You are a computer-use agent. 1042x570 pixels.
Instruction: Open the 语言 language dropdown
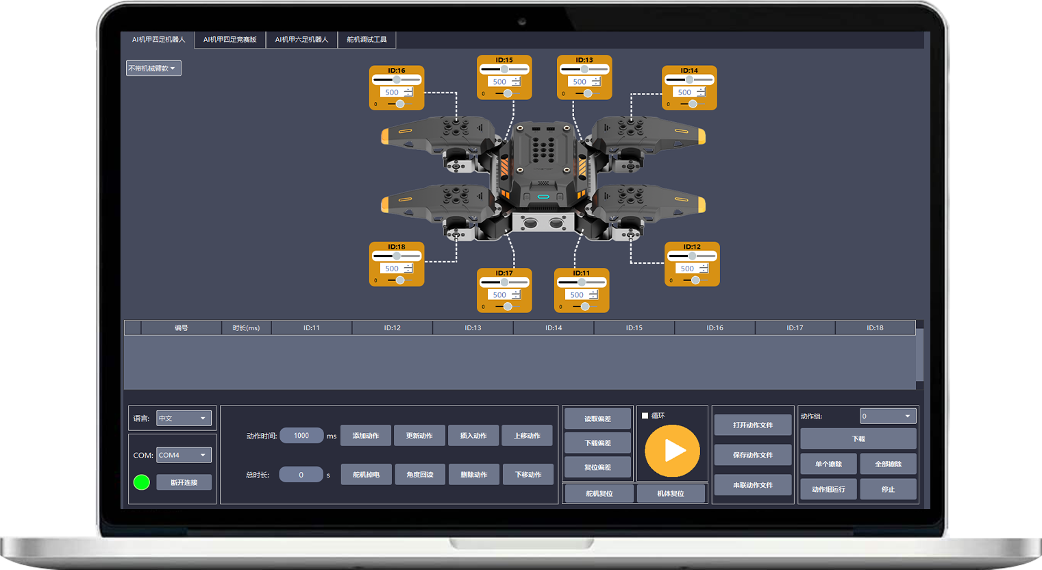[184, 419]
